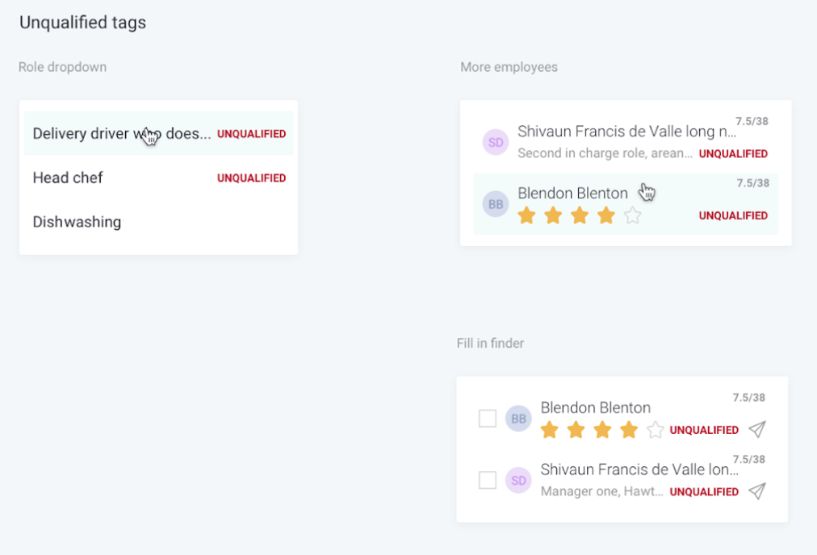Click UNQUALIFIED tag under Second in charge role
This screenshot has width=817, height=555.
coord(733,153)
